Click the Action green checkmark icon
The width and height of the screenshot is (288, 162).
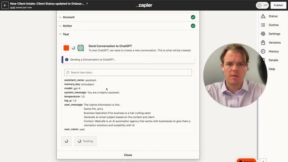[x=193, y=26]
